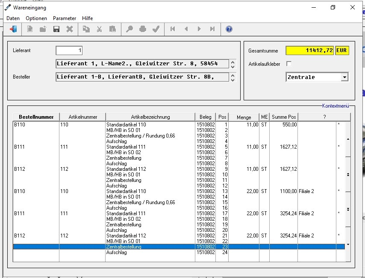365x278 pixels.
Task: Click the yellow Gesamtsumme 11412,72 field
Action: click(310, 50)
